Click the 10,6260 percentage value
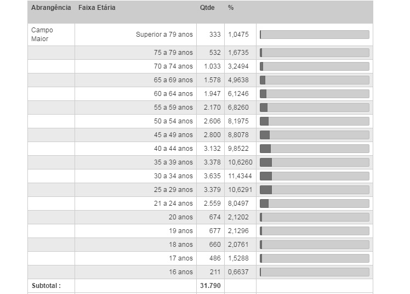The width and height of the screenshot is (410, 294). pyautogui.click(x=240, y=162)
